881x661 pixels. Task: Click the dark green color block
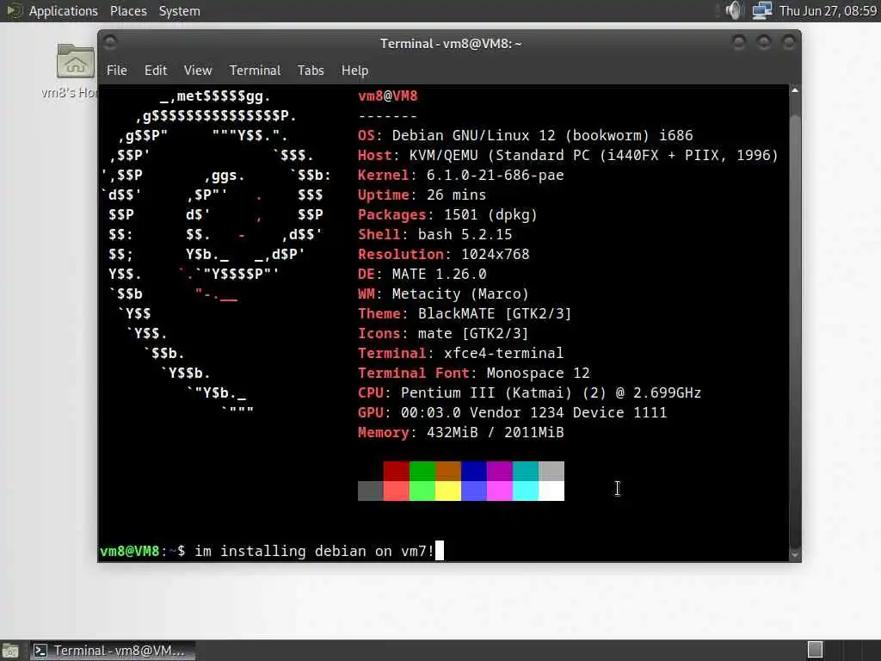pyautogui.click(x=422, y=471)
